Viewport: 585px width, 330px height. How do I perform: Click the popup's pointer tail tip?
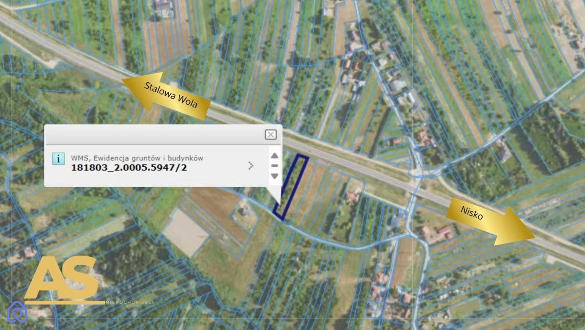[x=281, y=205]
